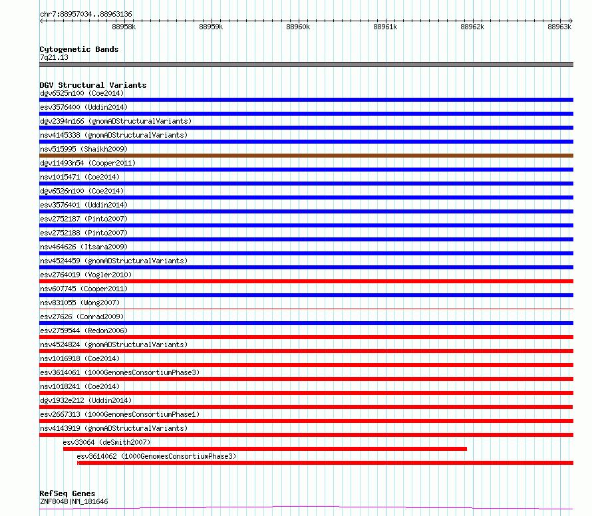Click the DGV Structural Variants track title
Image resolution: width=592 pixels, height=516 pixels.
93,85
